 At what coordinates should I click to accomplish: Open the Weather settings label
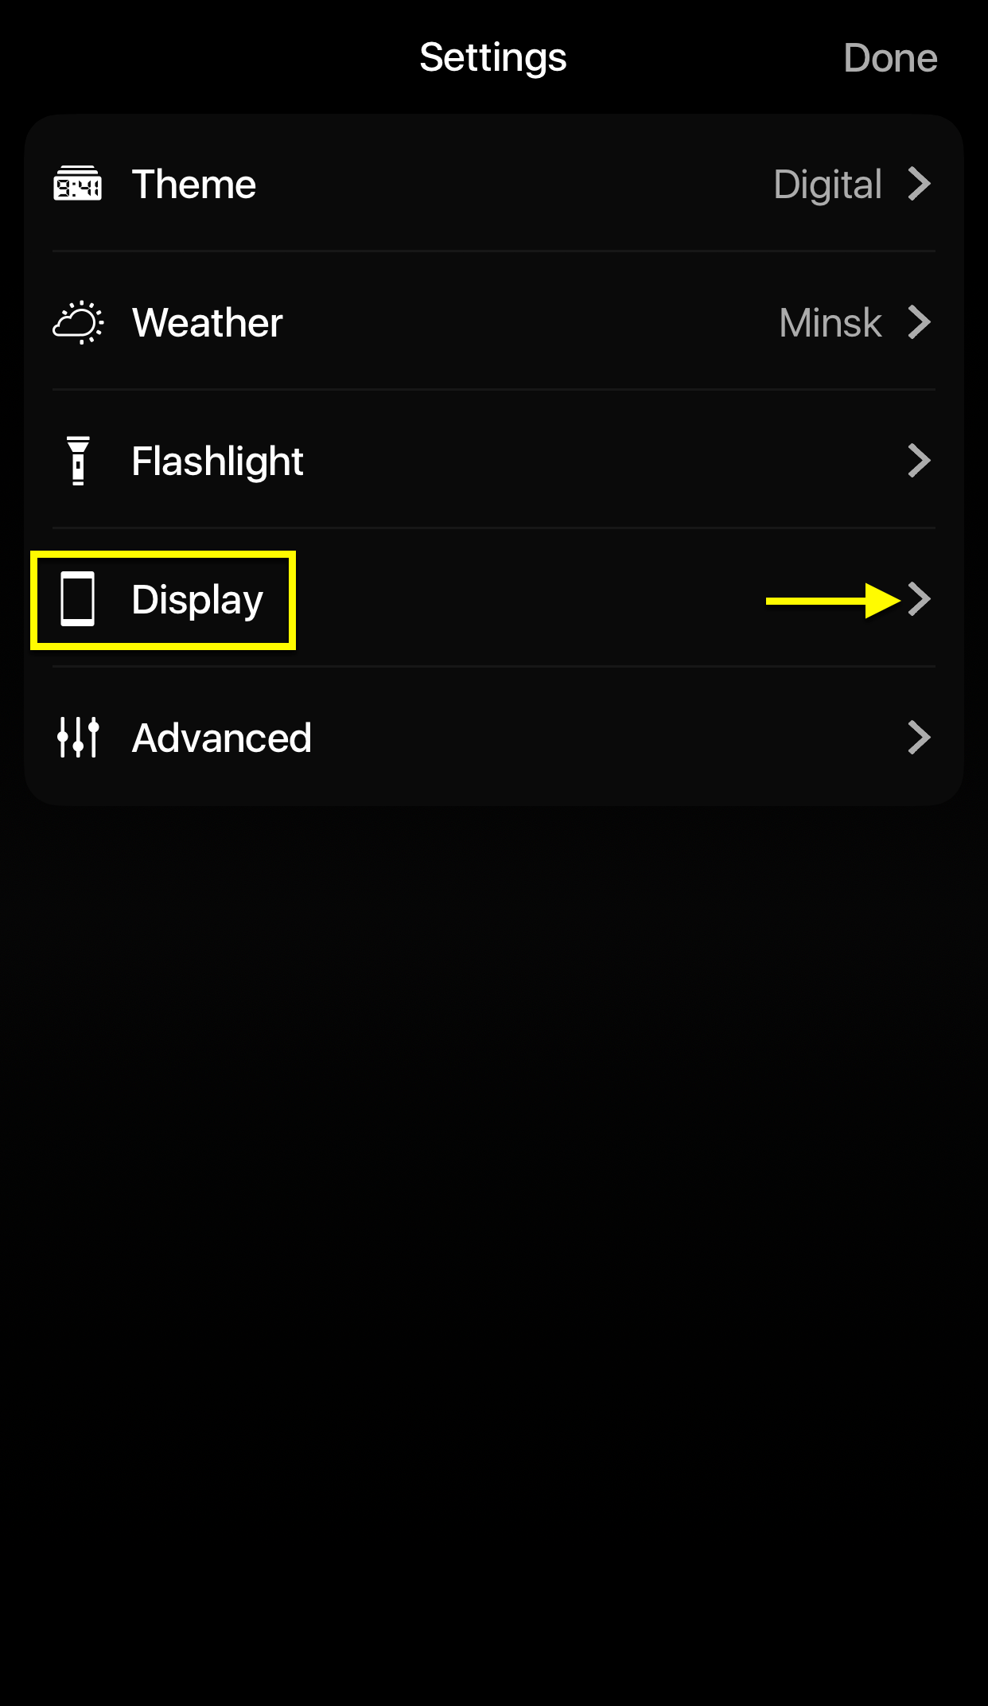pos(208,323)
